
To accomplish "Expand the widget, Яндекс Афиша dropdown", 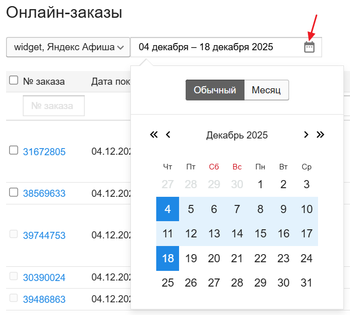I will coord(68,47).
